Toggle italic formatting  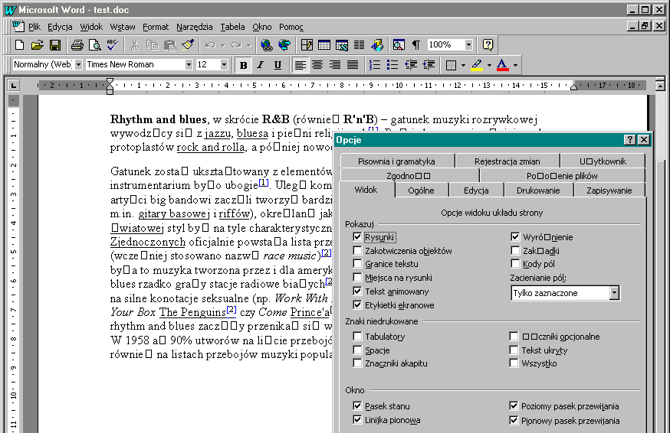pos(260,65)
